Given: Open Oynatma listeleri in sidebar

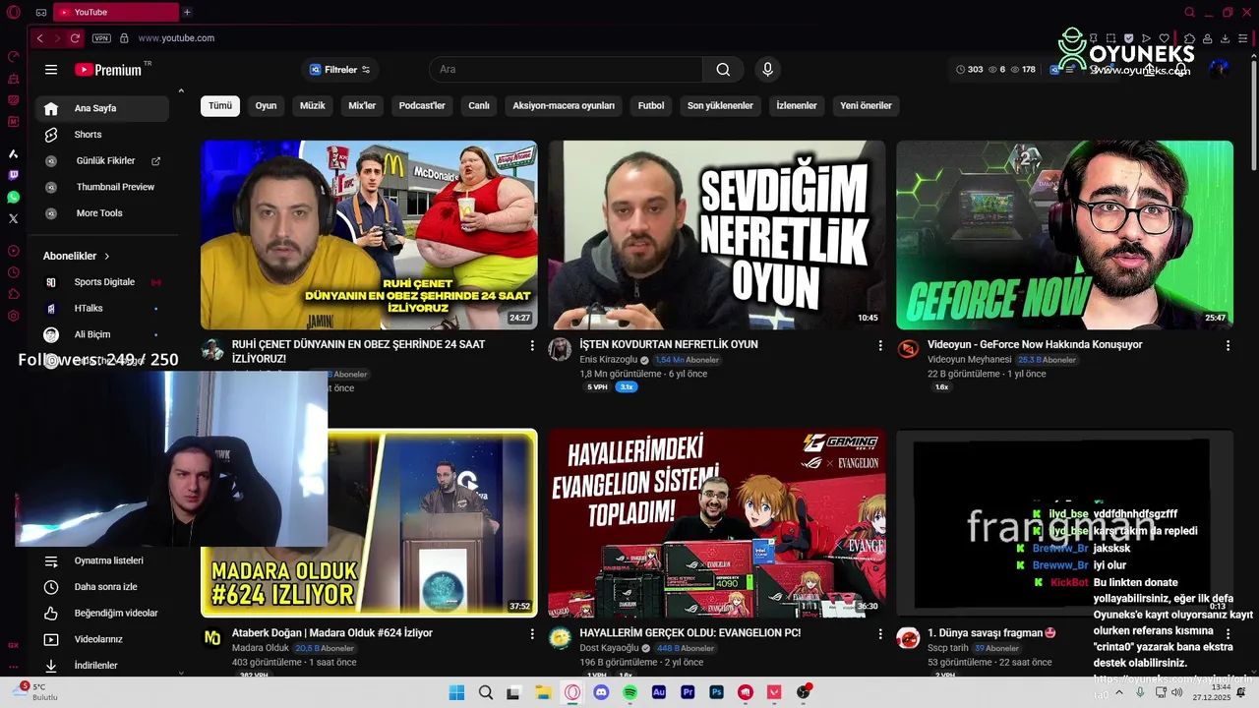Looking at the screenshot, I should 102,560.
